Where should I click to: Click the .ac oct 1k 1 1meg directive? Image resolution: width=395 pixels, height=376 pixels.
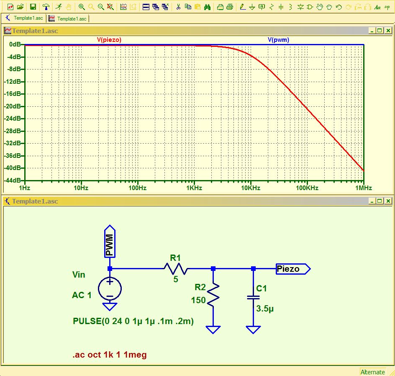pyautogui.click(x=110, y=355)
